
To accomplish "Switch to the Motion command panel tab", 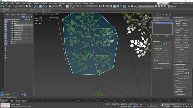I will click(163, 15).
